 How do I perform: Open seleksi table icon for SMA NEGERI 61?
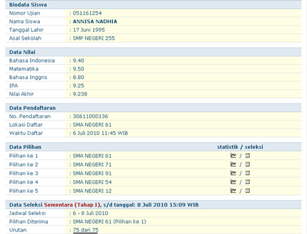pyautogui.click(x=247, y=156)
